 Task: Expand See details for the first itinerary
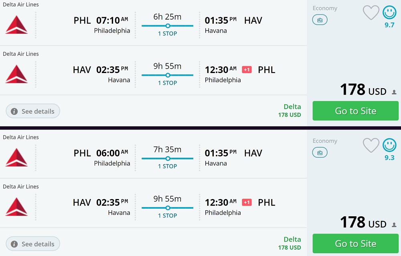[x=33, y=111]
